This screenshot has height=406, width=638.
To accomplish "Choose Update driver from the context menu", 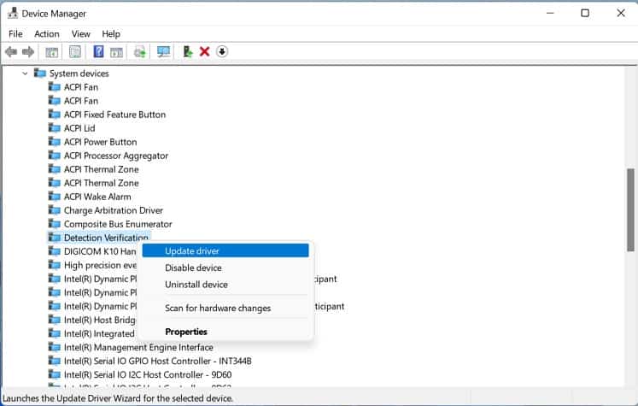I will click(225, 250).
